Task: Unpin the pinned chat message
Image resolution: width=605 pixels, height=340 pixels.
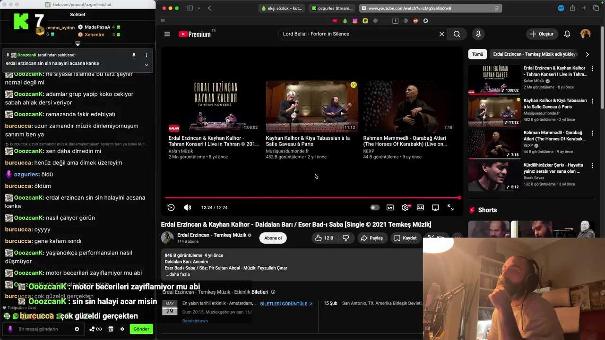Action: tap(134, 55)
